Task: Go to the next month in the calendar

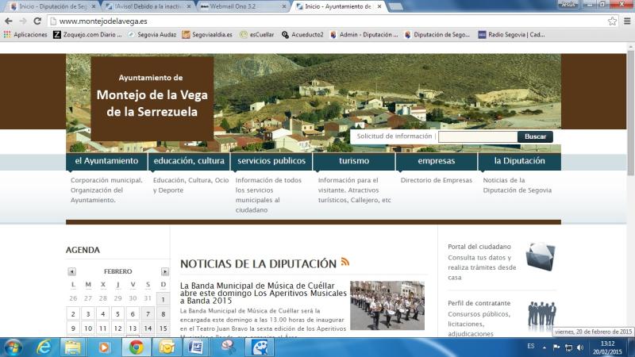Action: tap(164, 271)
